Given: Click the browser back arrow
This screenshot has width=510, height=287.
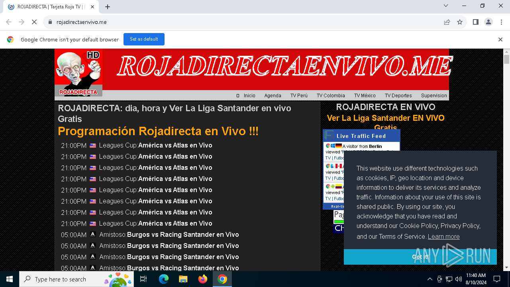Looking at the screenshot, I should point(9,22).
